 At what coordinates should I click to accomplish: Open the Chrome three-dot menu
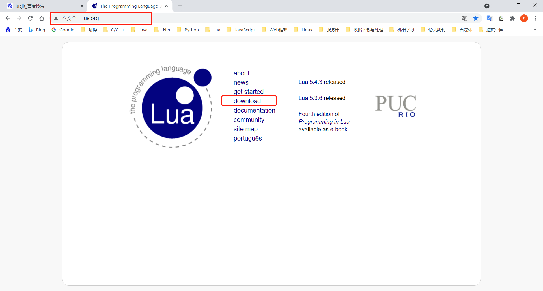[x=535, y=18]
